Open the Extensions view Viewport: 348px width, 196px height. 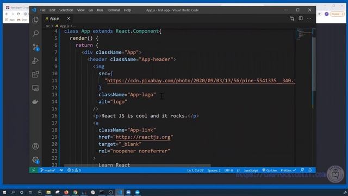(35, 75)
